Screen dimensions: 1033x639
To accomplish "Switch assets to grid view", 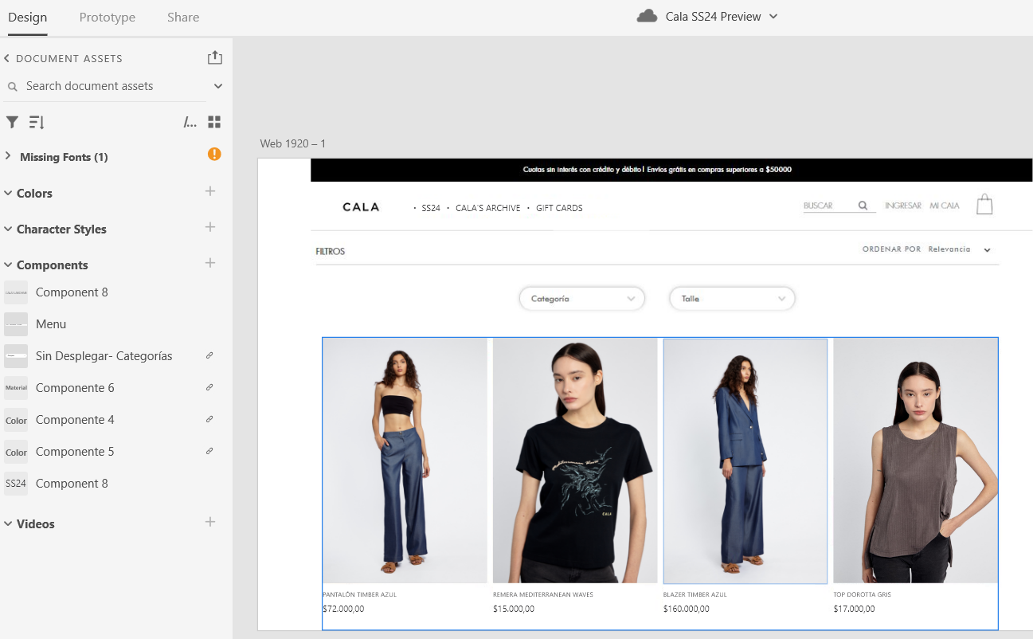I will tap(214, 122).
